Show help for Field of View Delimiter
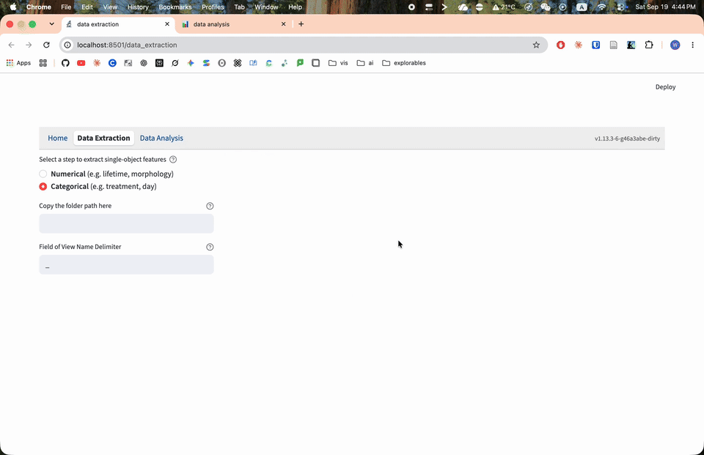 [210, 247]
